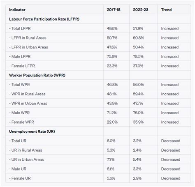This screenshot has width=195, height=187.
Task: Click Unemployment Rate (UR) section heading
Action: tap(32, 132)
